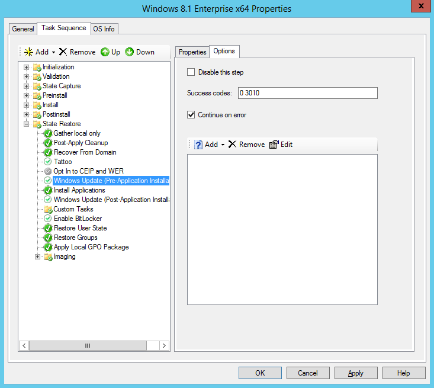434x388 pixels.
Task: Expand the Preinstall group
Action: (x=26, y=95)
